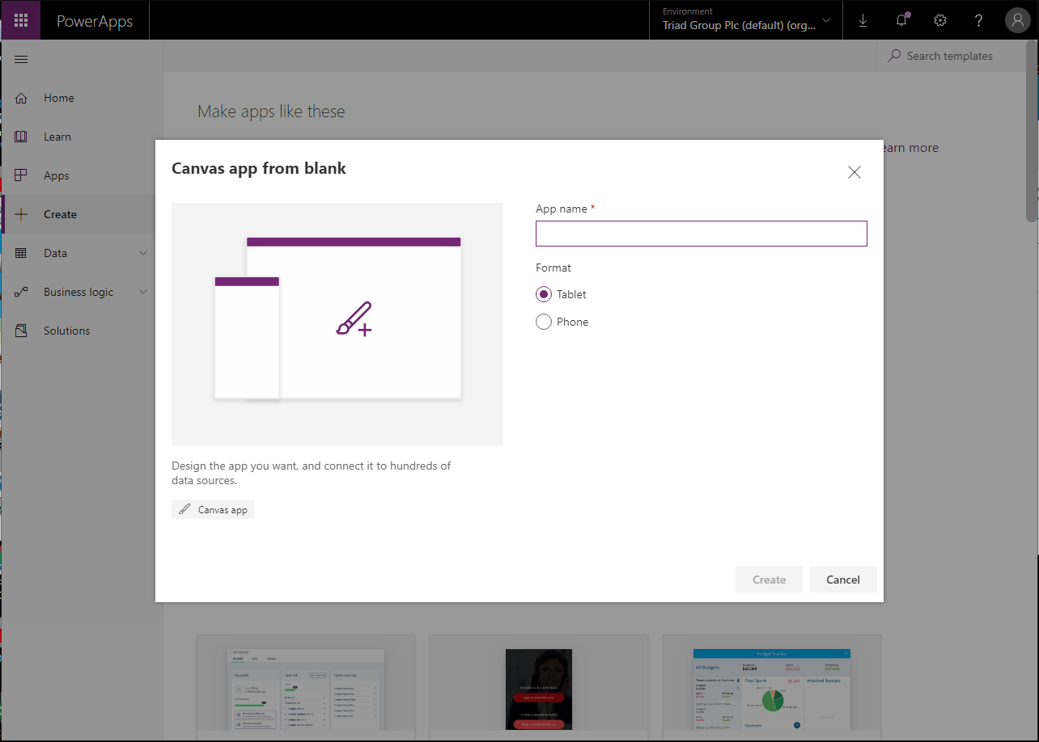Click the 'Make apps like these' heading
1039x742 pixels.
271,112
